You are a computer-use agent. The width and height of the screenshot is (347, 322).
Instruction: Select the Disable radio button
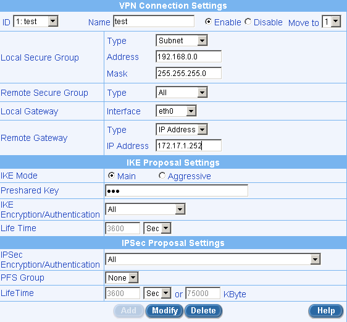pos(248,22)
